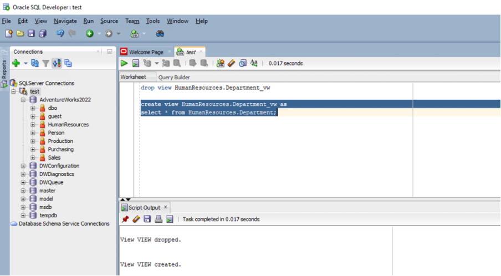501x276 pixels.
Task: Switch to the Welcome Page tab
Action: (x=146, y=52)
